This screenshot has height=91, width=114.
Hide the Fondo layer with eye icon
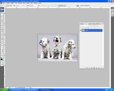tap(81, 30)
